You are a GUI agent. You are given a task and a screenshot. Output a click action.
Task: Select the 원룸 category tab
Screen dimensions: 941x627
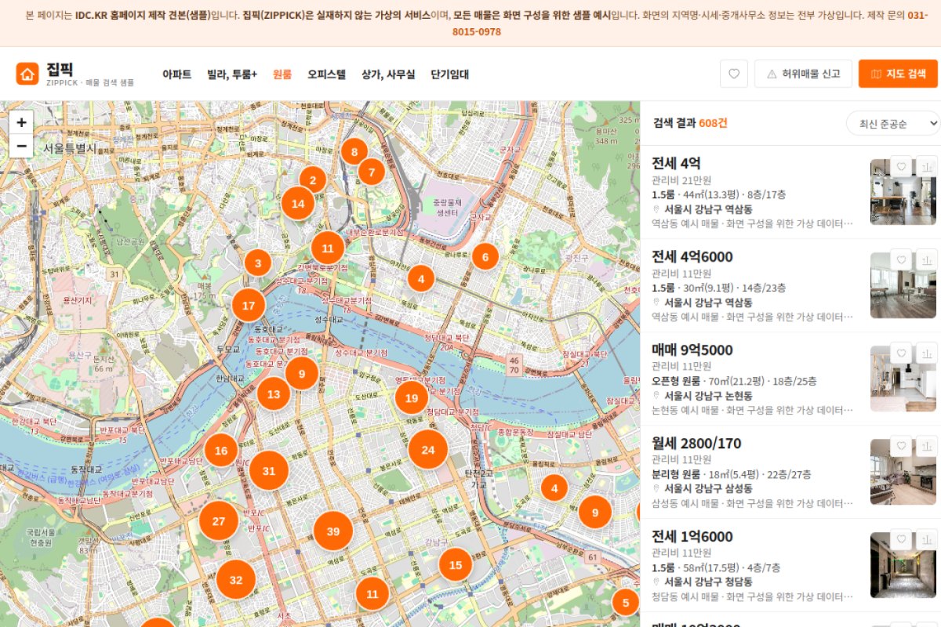point(282,74)
